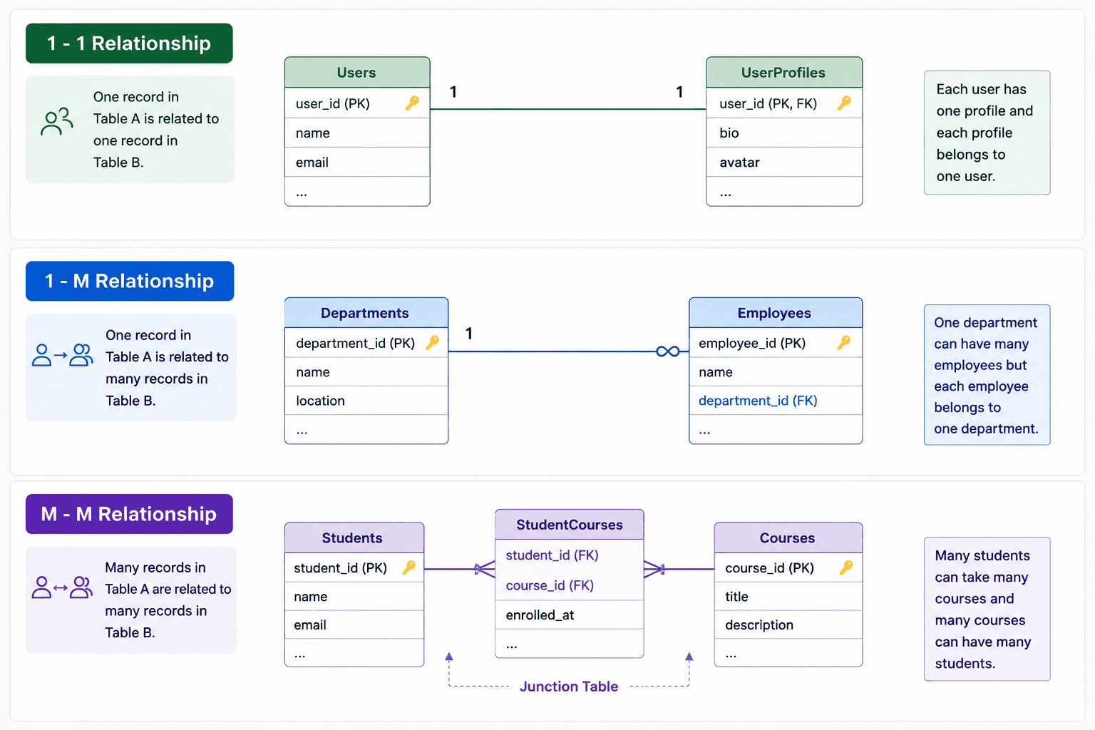The image size is (1095, 730).
Task: Click the M - M Relationship header
Action: 129,514
